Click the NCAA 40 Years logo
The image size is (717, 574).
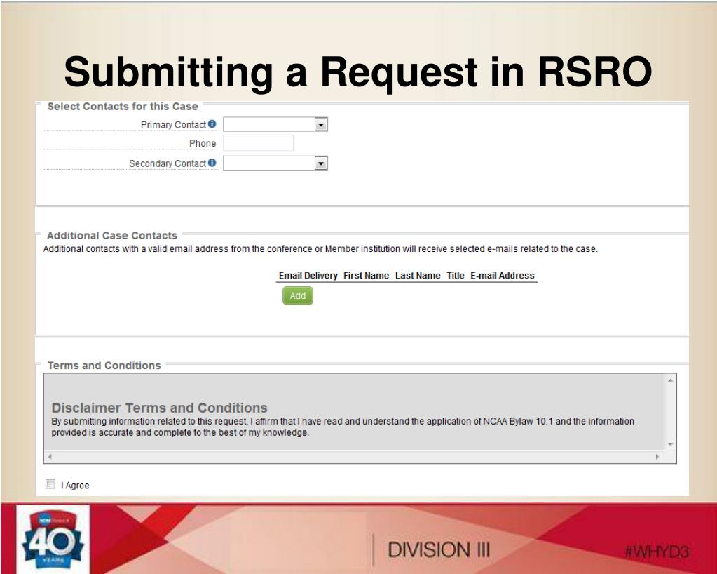(53, 538)
